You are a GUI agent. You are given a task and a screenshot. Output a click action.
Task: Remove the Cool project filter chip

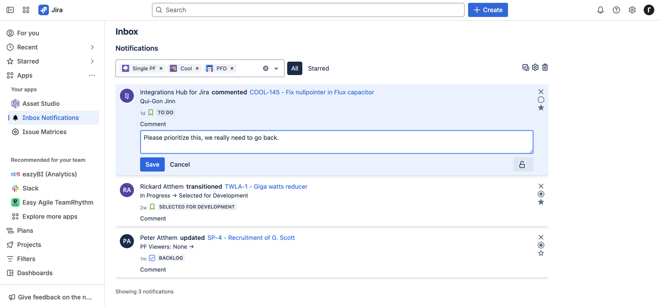coord(197,68)
